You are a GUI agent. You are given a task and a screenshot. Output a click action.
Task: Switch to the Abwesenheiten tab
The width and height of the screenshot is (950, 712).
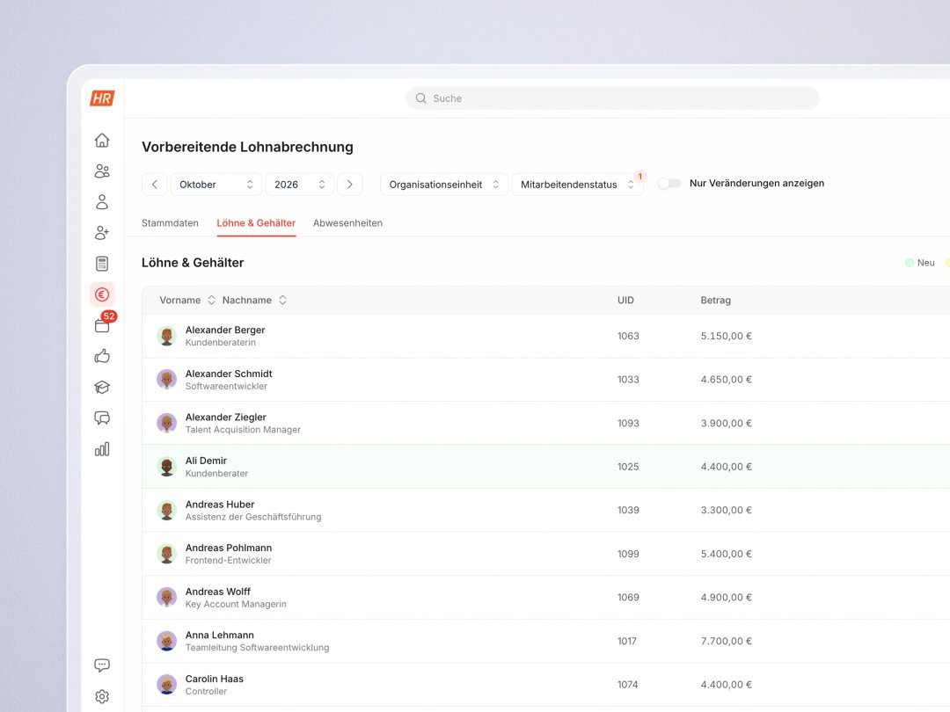[347, 222]
